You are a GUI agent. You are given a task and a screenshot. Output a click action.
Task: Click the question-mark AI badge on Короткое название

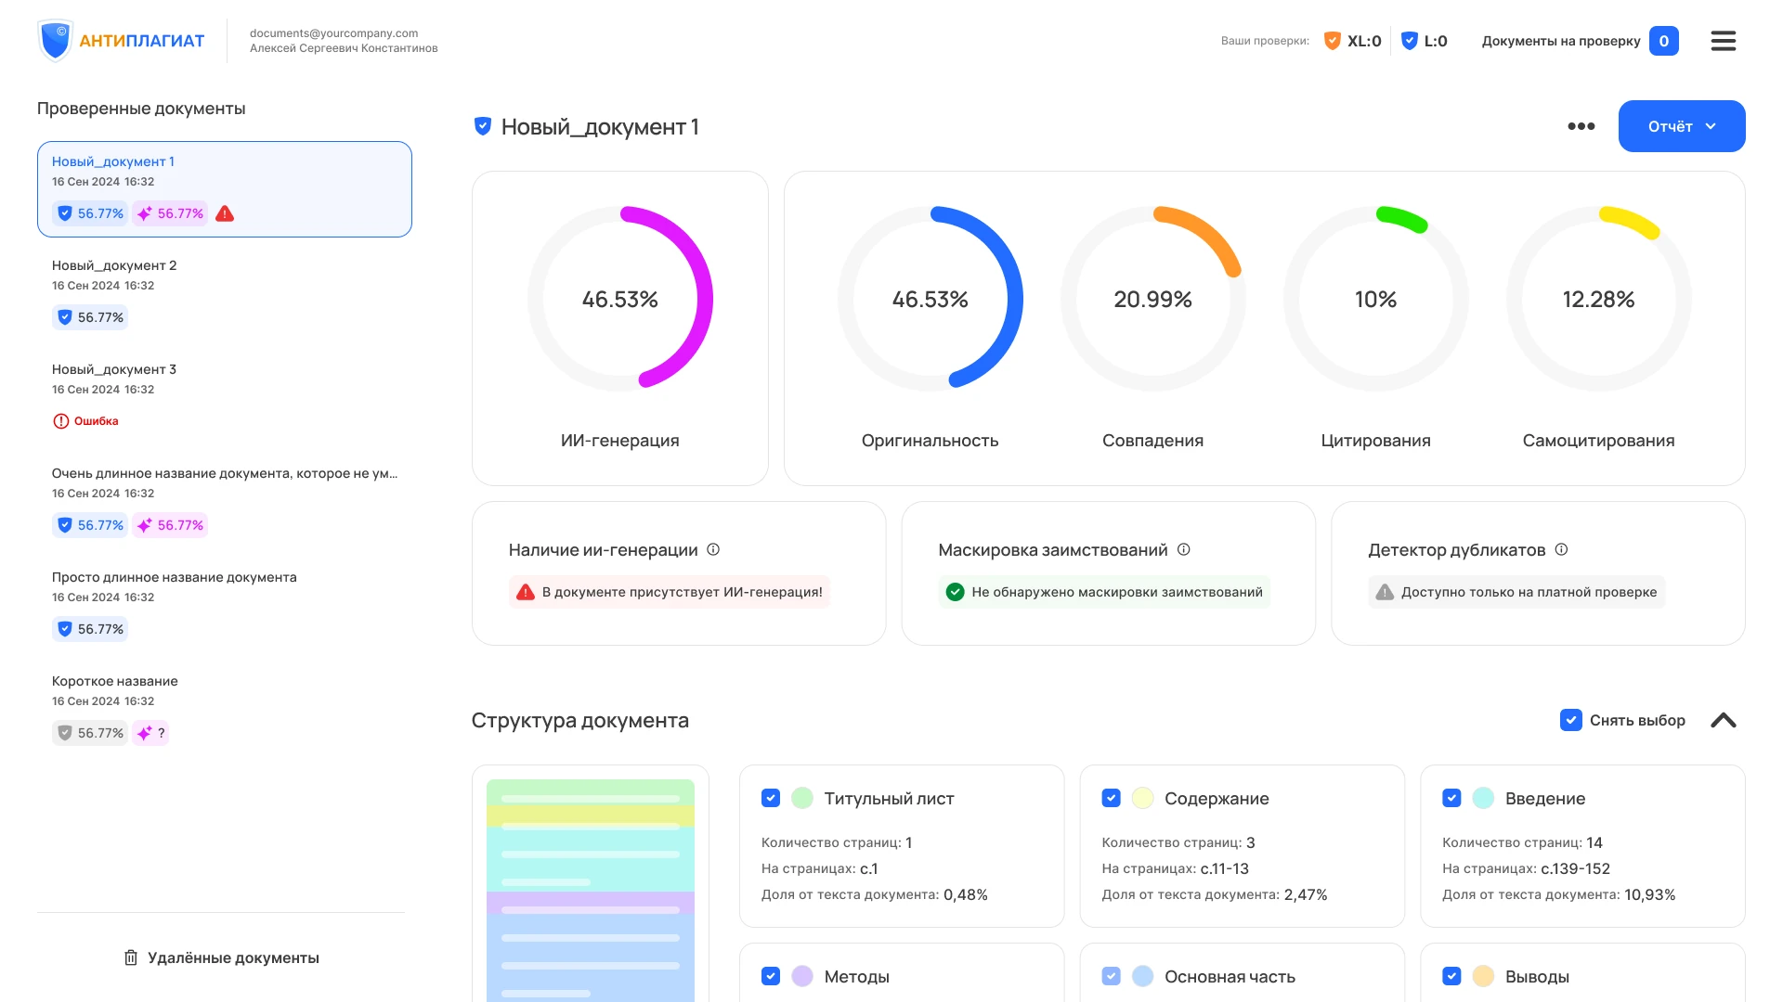pyautogui.click(x=150, y=733)
